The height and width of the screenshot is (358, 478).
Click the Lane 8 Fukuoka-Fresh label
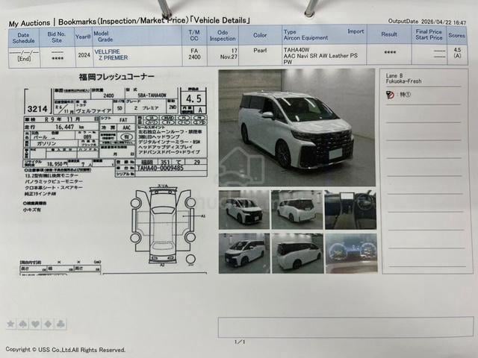(x=403, y=78)
